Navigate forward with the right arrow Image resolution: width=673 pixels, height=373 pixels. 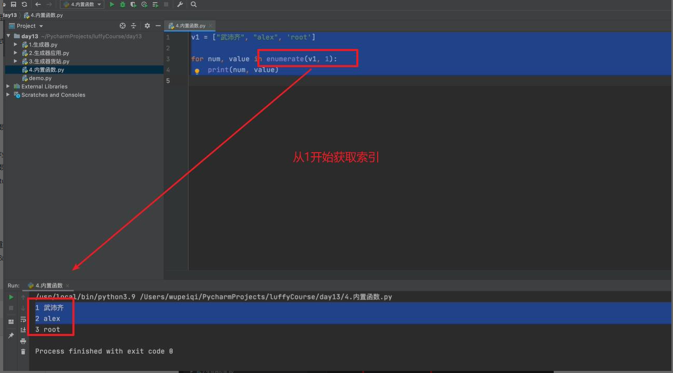[49, 4]
